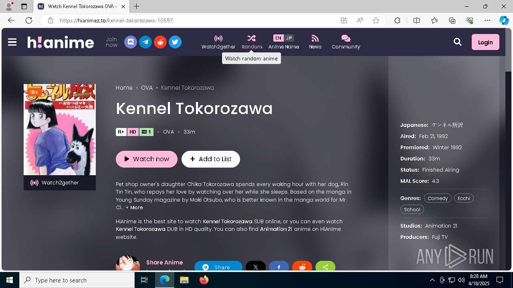
Task: Open Read aloud icon
Action: (x=360, y=20)
